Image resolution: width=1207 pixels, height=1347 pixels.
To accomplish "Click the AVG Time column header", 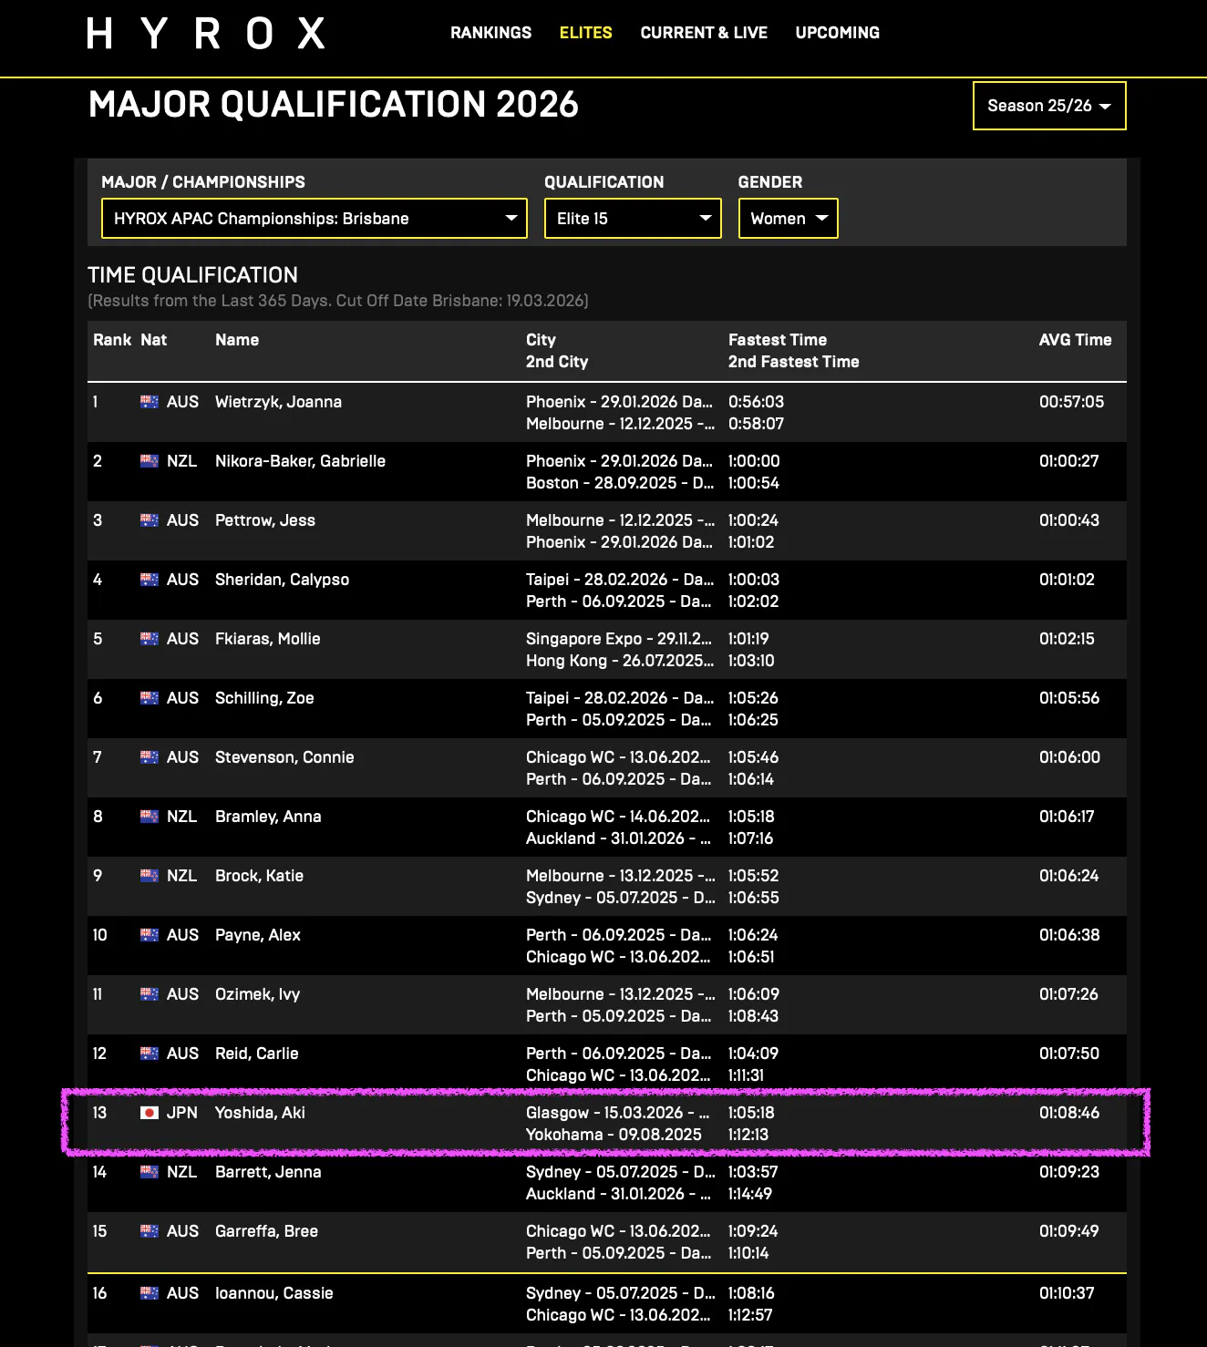I will tap(1075, 340).
